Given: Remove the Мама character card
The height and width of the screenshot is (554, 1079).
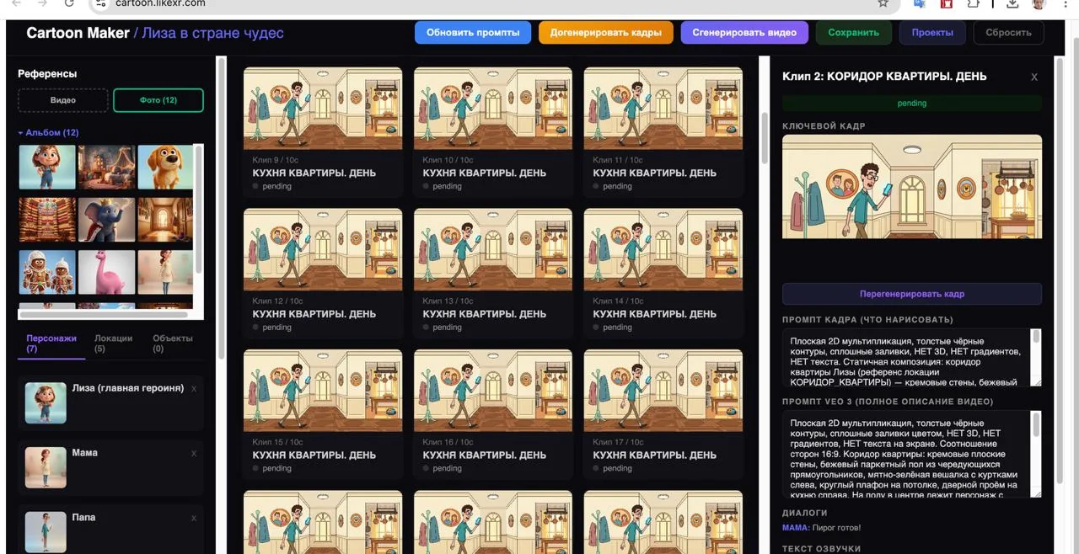Looking at the screenshot, I should [x=194, y=453].
